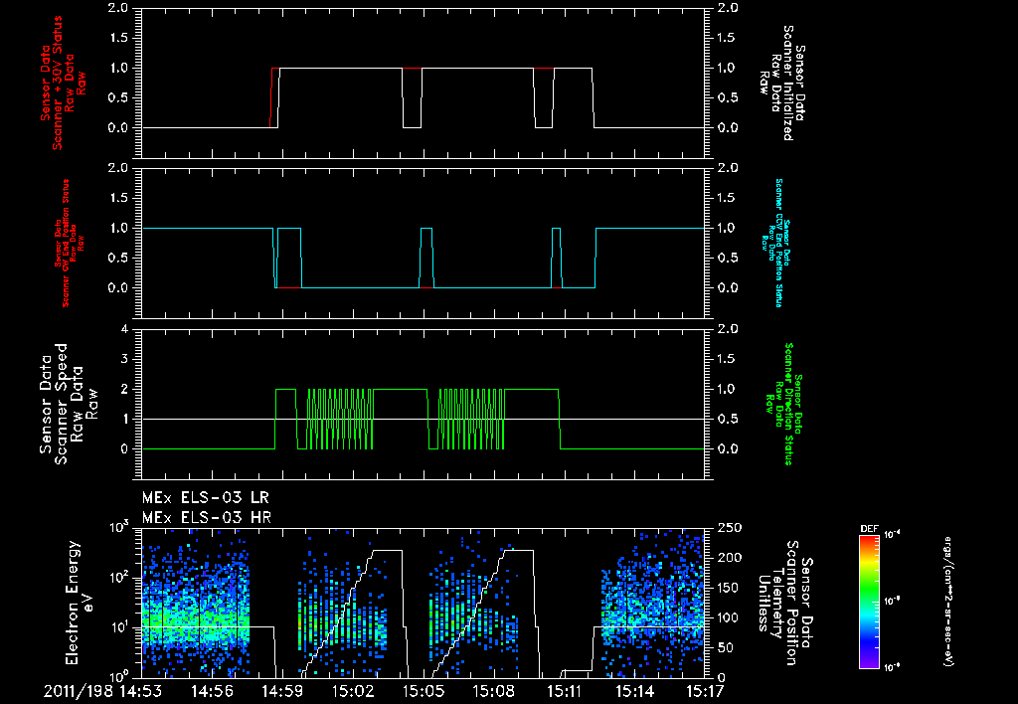
Task: Select the white "Scanner Initialized Raw Data" axis title
Action: coord(781,84)
